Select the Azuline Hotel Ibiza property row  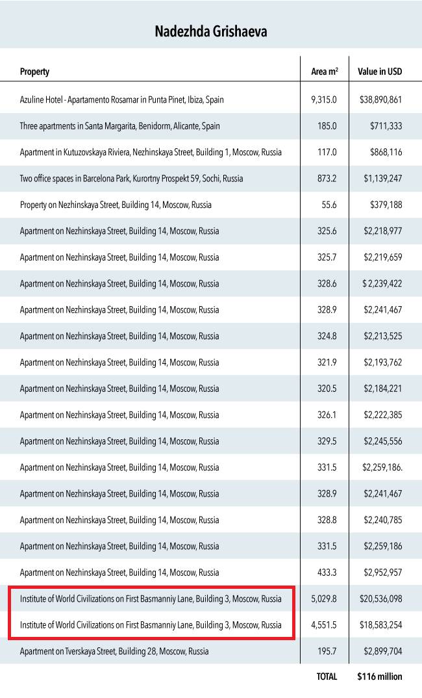tap(121, 100)
